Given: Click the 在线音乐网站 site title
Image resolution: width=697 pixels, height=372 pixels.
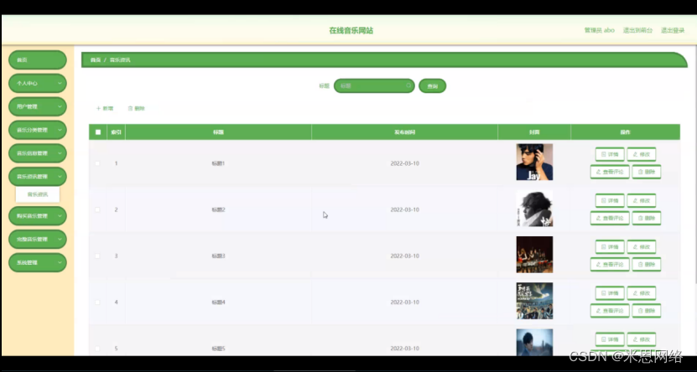Looking at the screenshot, I should pyautogui.click(x=351, y=31).
